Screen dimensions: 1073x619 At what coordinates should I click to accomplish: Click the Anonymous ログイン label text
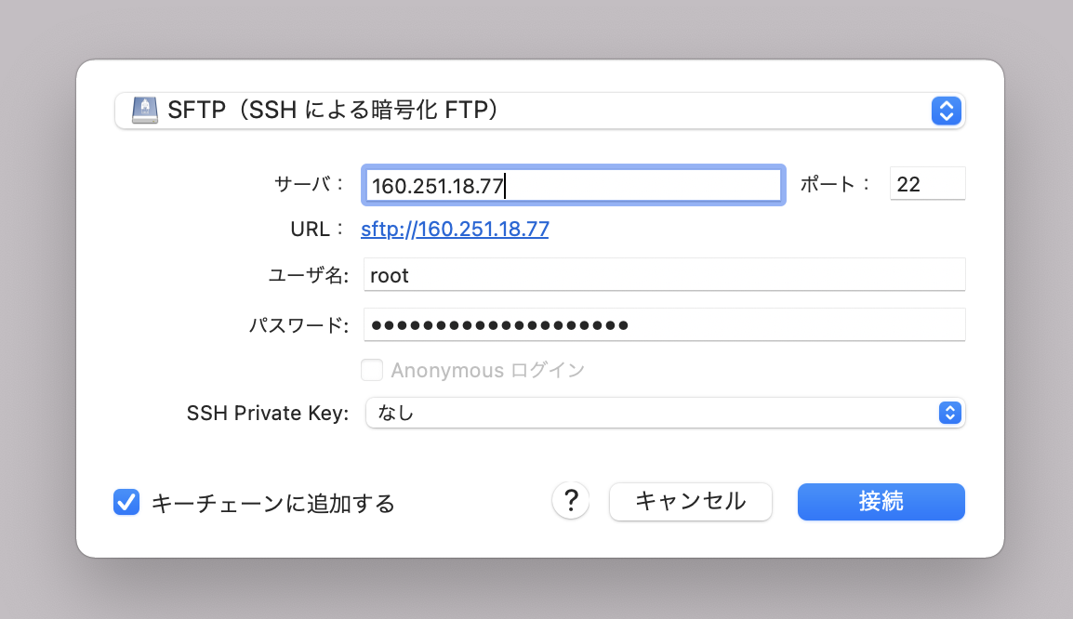click(x=488, y=370)
